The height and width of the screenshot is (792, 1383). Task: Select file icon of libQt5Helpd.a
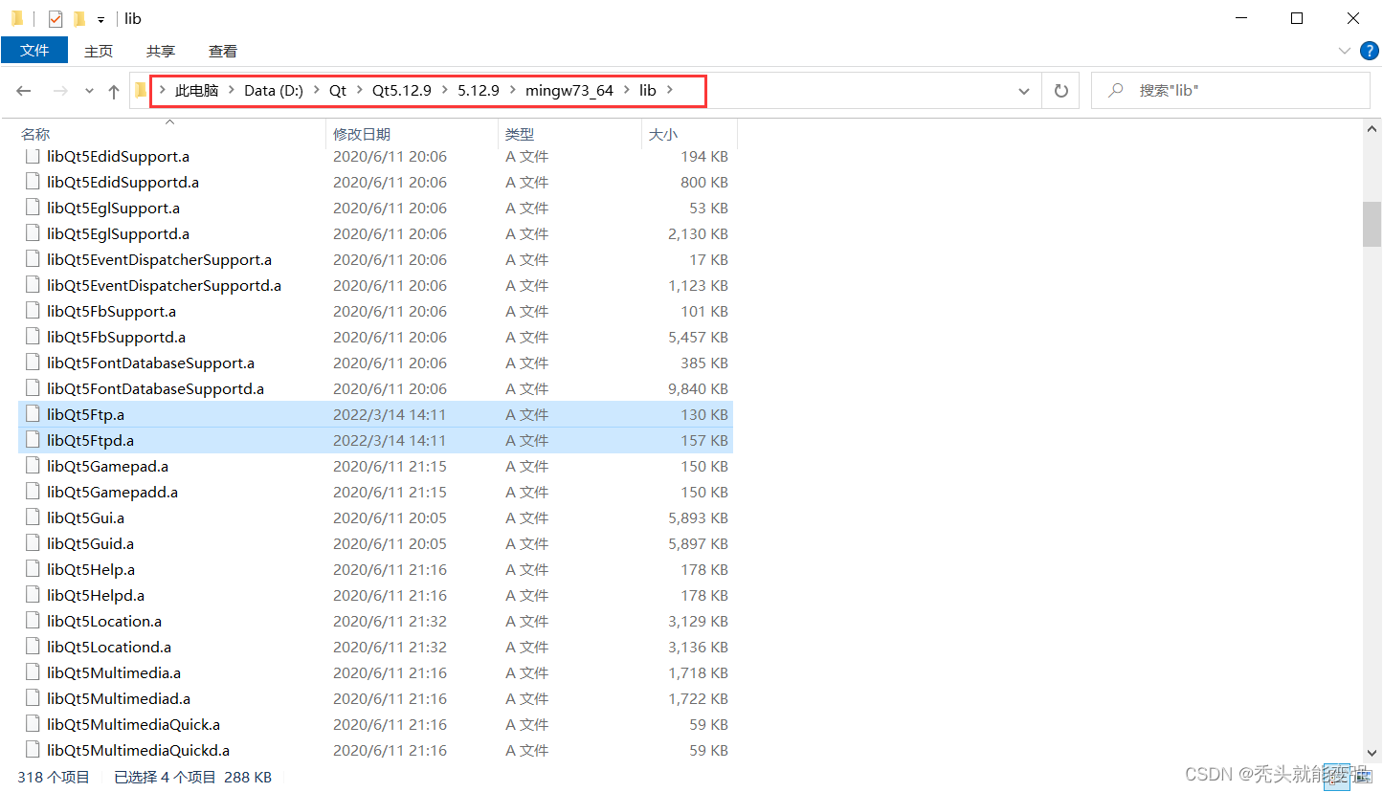pos(33,595)
